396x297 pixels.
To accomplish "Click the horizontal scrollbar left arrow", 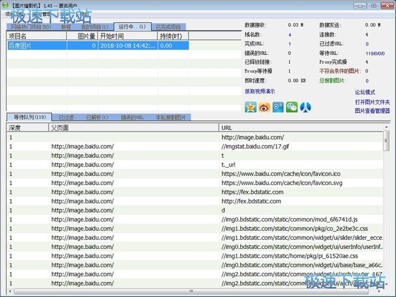I will [10, 291].
